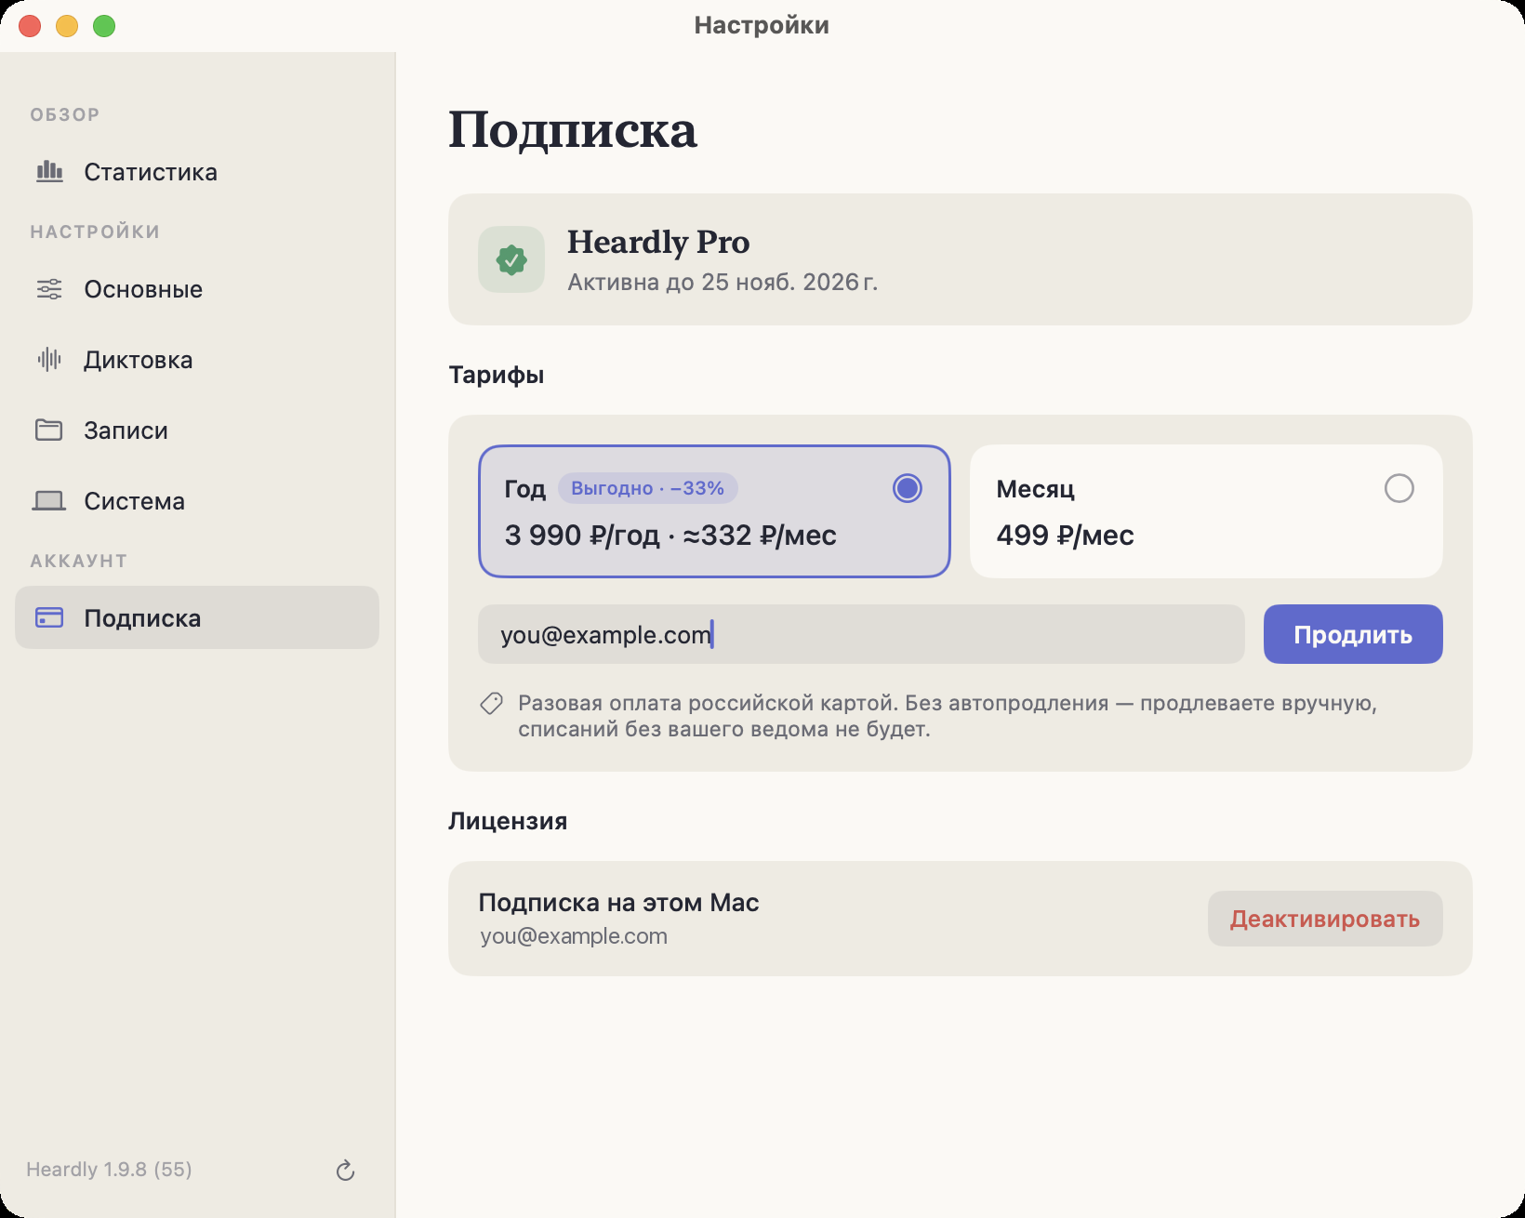Click the Подписка page heading

[x=573, y=129]
